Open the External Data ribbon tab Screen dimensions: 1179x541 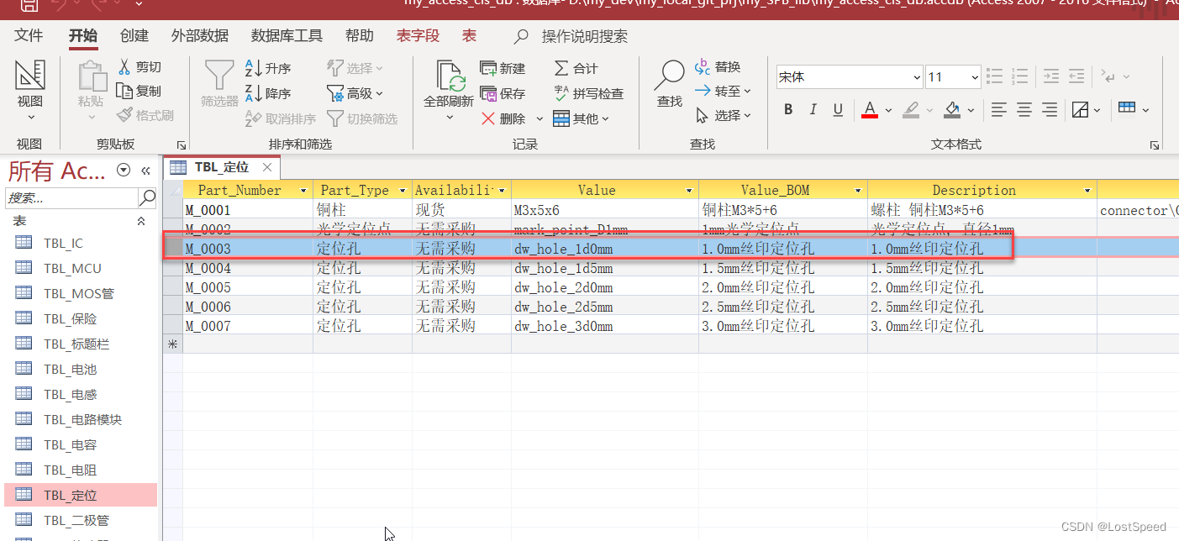(199, 36)
